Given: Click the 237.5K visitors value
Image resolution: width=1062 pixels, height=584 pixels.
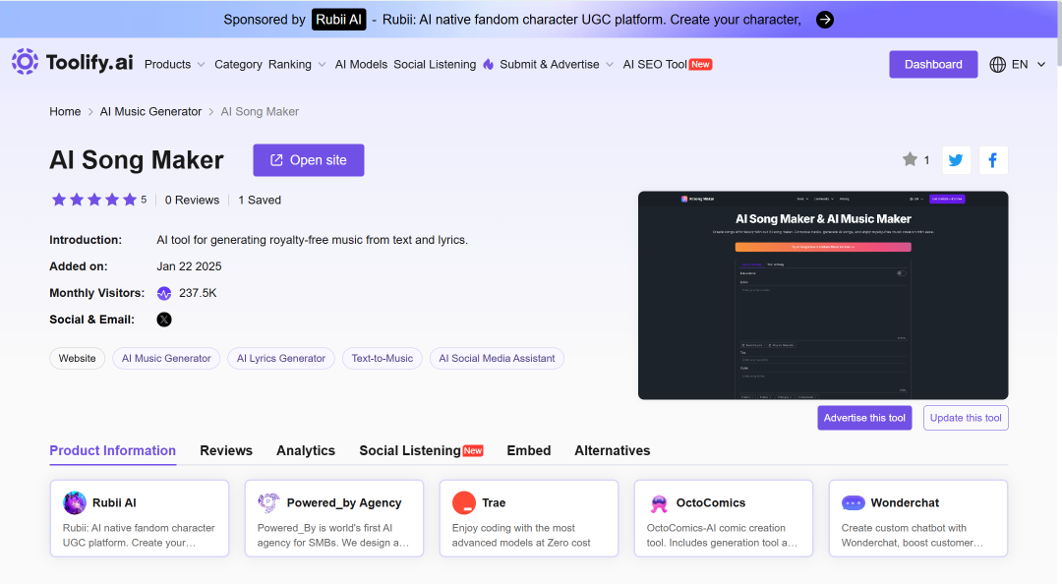Looking at the screenshot, I should click(198, 293).
